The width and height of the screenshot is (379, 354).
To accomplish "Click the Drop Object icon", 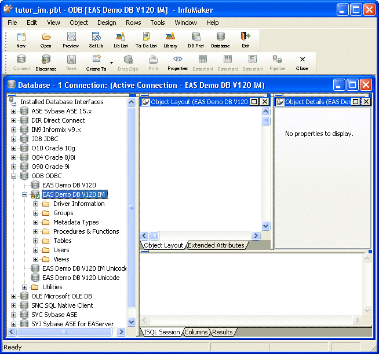I will point(128,62).
